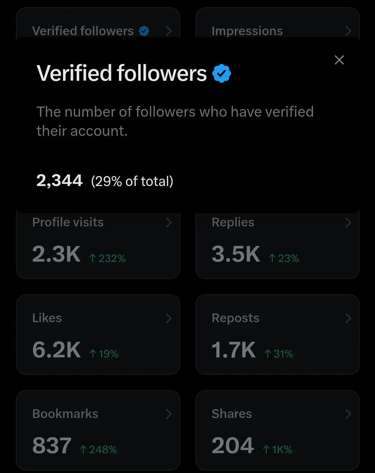The image size is (375, 473).
Task: Select the Bookmarks 837 value
Action: [x=52, y=446]
